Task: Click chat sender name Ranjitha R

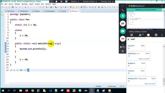Action: click(x=131, y=63)
